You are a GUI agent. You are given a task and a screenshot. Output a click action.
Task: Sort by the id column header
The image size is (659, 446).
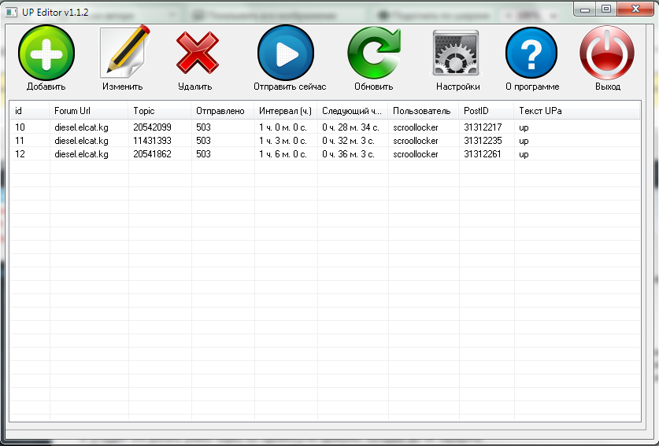click(29, 111)
